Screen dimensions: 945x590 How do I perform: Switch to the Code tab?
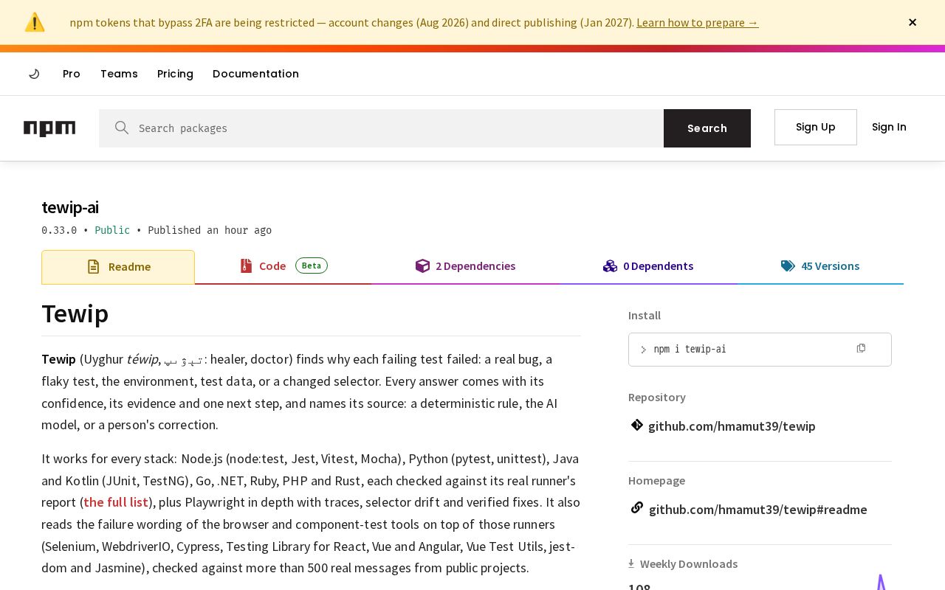tap(283, 266)
